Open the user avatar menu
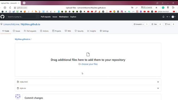Viewport: 178px width, 100px height. coord(174,17)
